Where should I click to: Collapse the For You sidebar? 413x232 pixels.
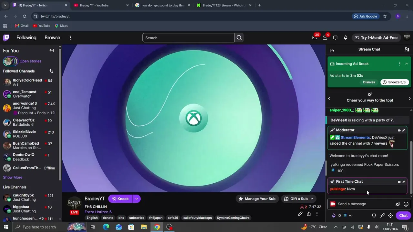pos(52,50)
